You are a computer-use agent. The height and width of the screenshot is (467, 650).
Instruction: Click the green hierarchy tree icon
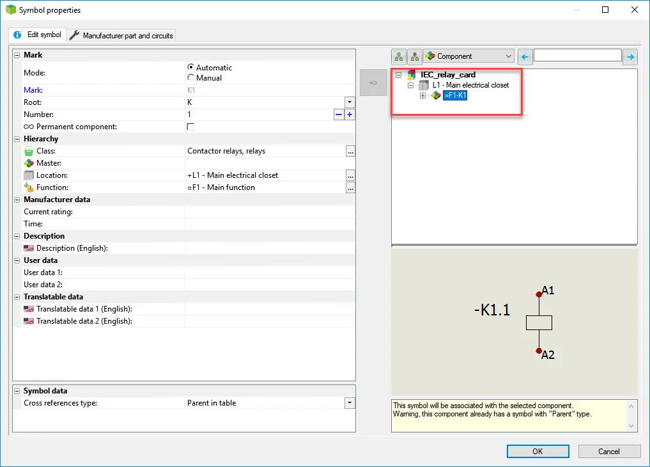point(399,56)
